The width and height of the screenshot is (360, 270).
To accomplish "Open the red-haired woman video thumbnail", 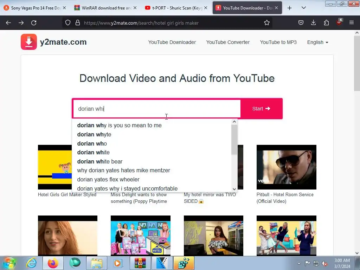I will coord(67,236).
